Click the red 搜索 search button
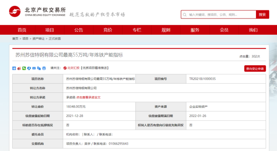 pos(262,15)
